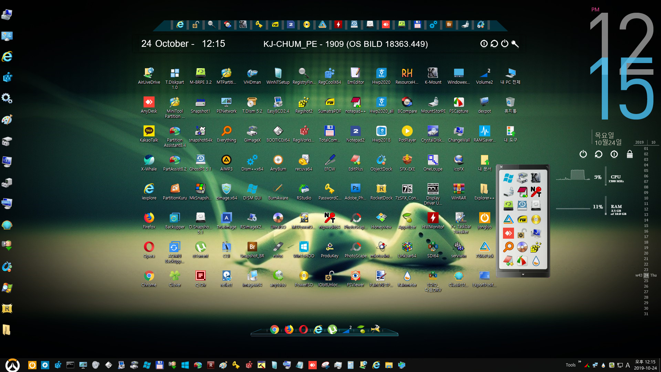Click Internet Explorer in top launcher bar

(x=180, y=24)
